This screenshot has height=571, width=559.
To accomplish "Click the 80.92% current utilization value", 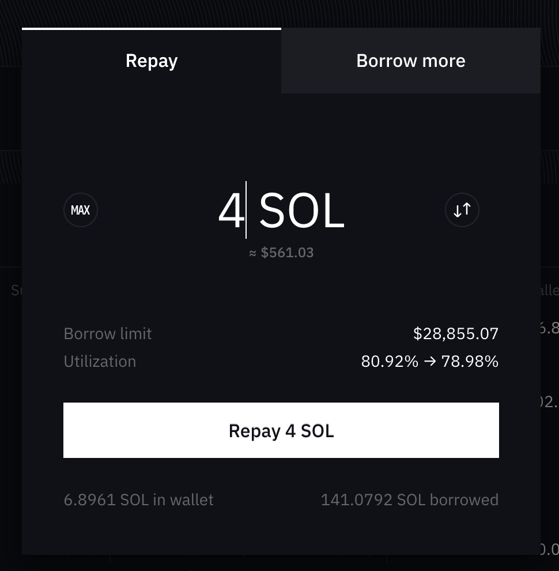I will click(x=390, y=362).
